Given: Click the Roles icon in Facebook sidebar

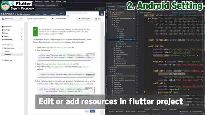Looking at the screenshot, I should [x=3, y=33].
